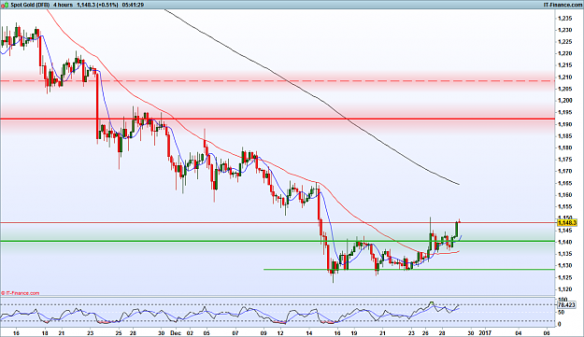The height and width of the screenshot is (337, 584).
Task: Click the 1,200 price axis label
Action: coord(565,101)
